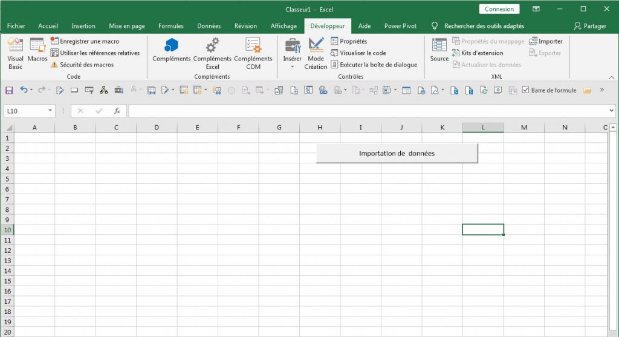The height and width of the screenshot is (337, 619).
Task: Switch to the Formules tab
Action: click(x=171, y=26)
